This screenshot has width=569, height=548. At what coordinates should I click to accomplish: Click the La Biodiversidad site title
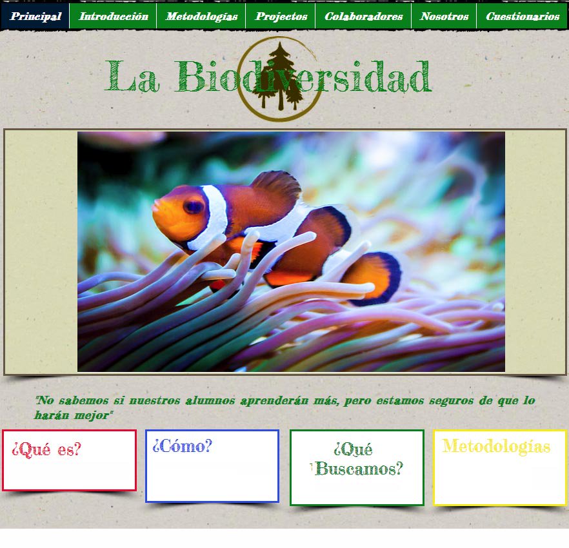[268, 77]
